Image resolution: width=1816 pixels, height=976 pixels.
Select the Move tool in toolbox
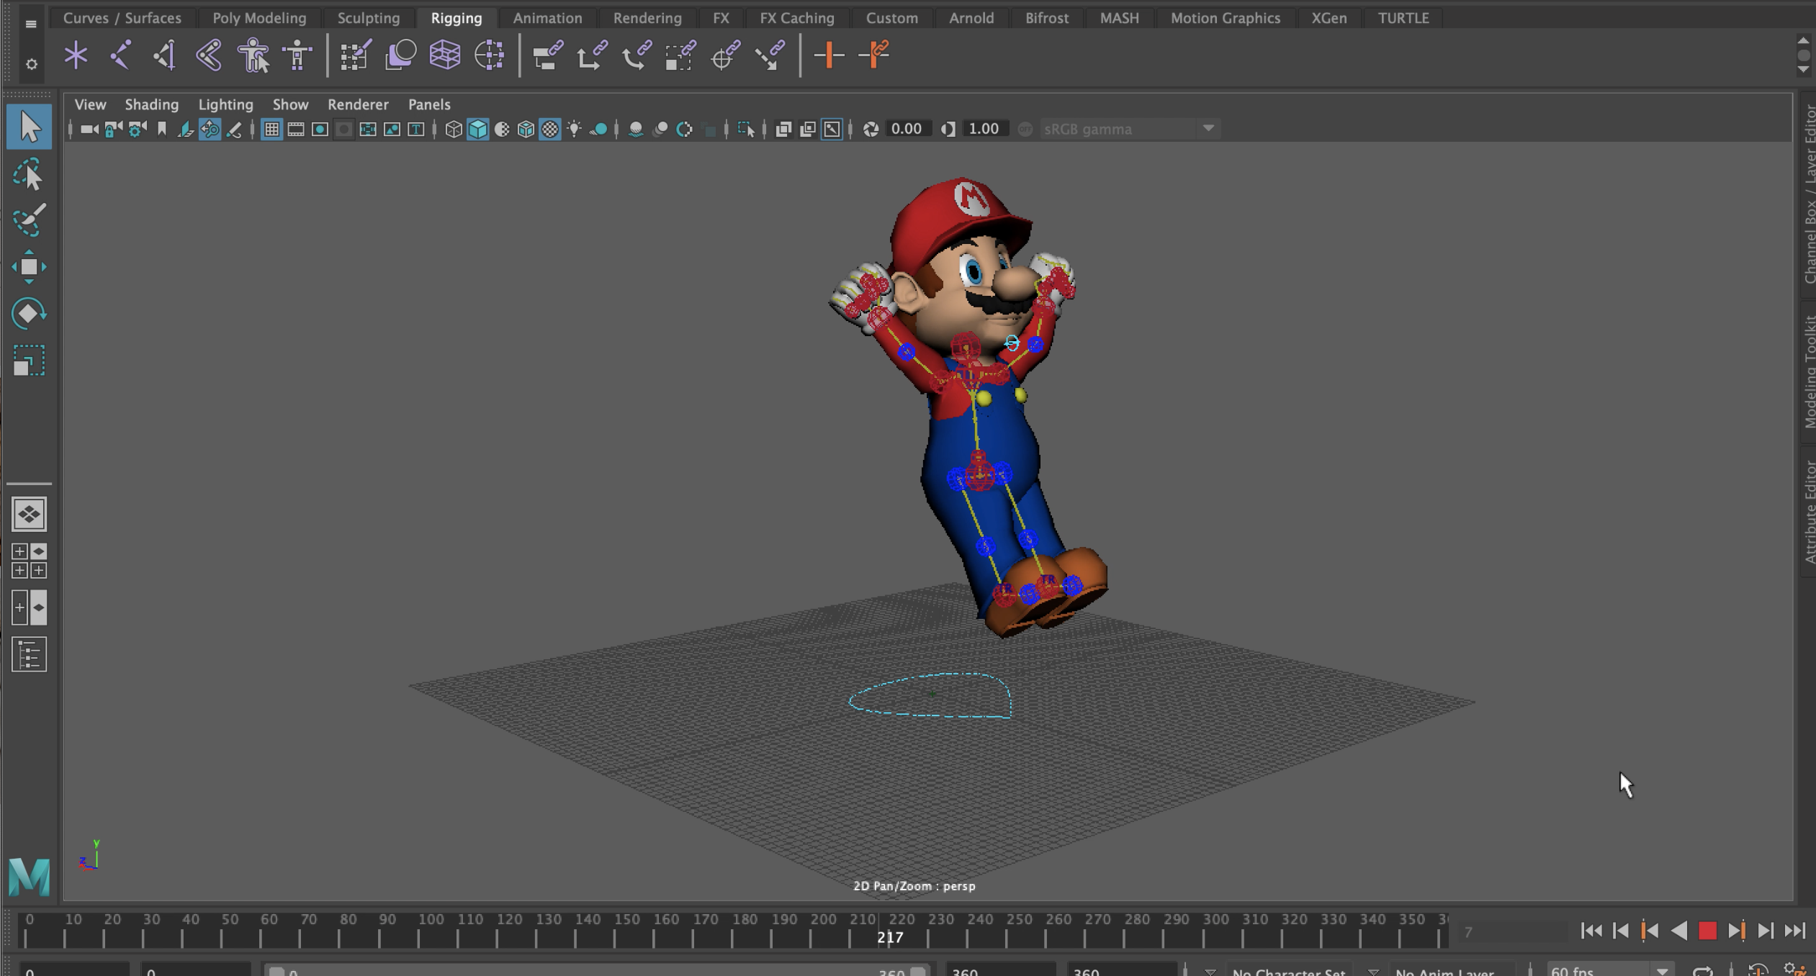(29, 267)
